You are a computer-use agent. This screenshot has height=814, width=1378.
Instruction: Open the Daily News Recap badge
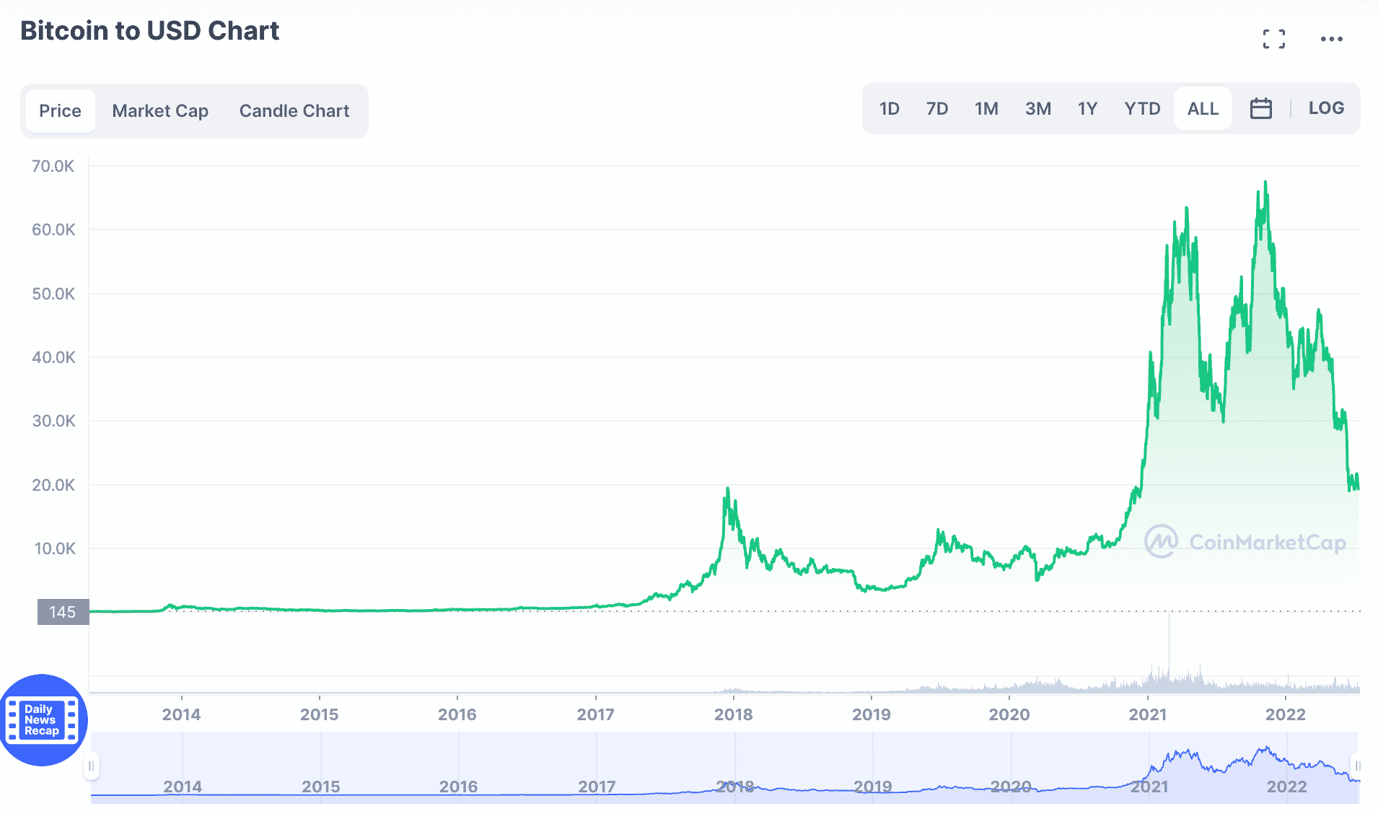(x=43, y=720)
